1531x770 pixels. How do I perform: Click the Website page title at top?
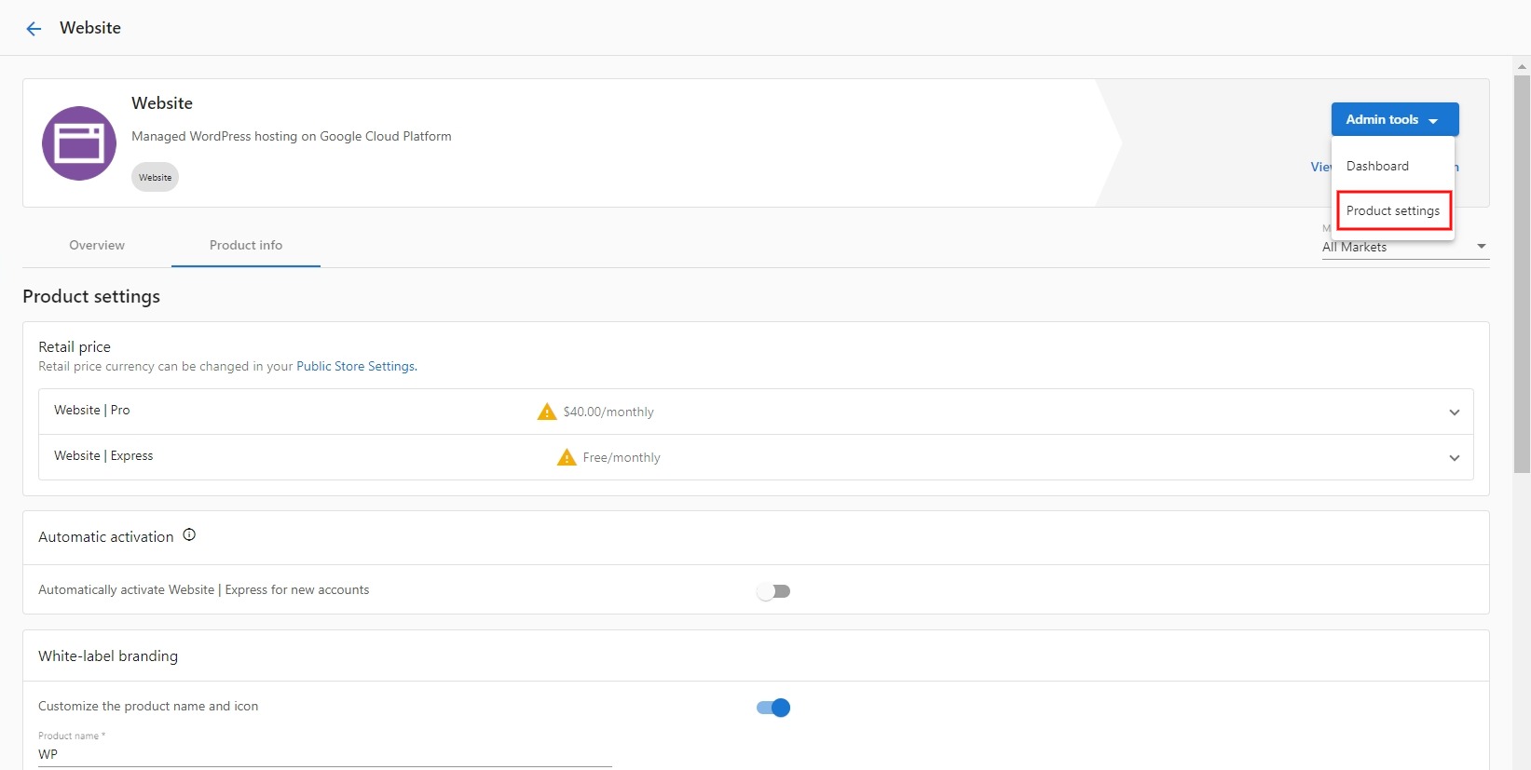[x=90, y=28]
